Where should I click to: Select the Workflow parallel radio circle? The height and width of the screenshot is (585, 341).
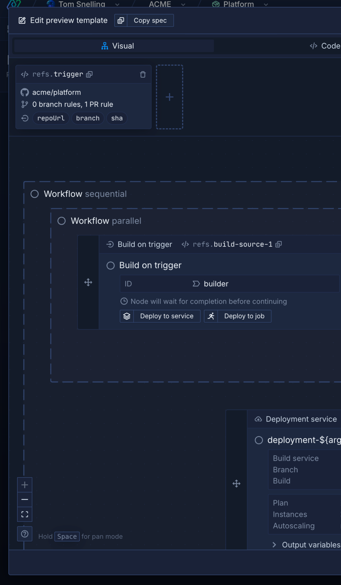pyautogui.click(x=62, y=221)
